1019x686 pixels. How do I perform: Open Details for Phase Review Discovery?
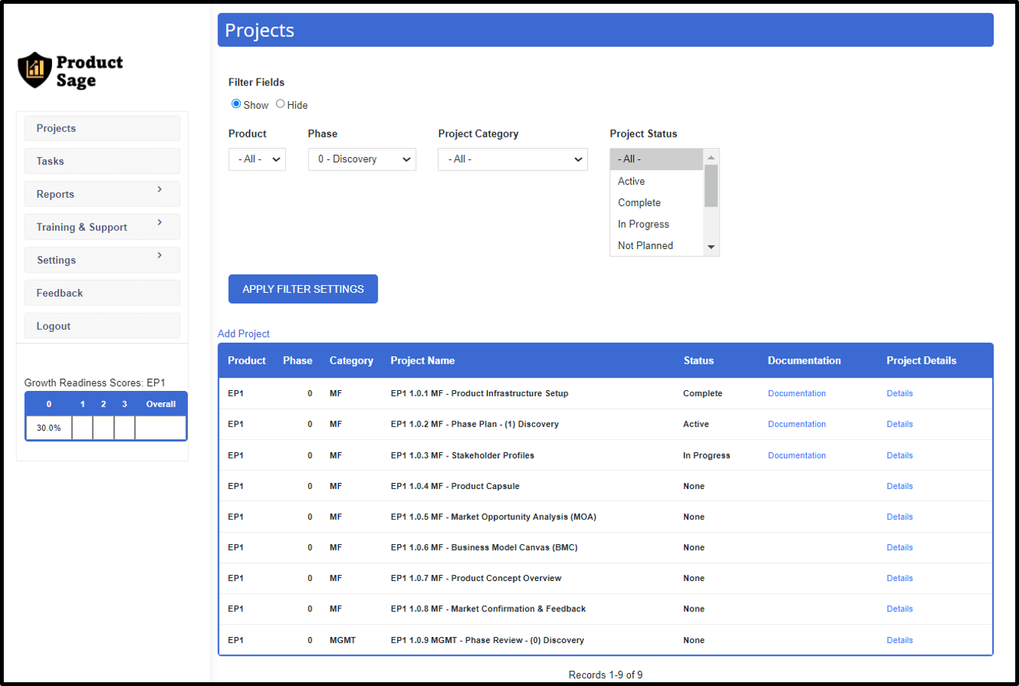(x=900, y=640)
